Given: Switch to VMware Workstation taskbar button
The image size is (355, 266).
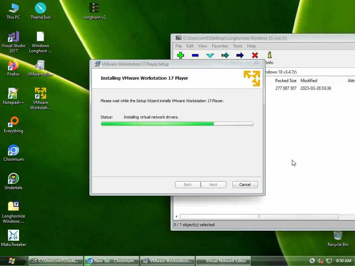Looking at the screenshot, I should [167, 261].
